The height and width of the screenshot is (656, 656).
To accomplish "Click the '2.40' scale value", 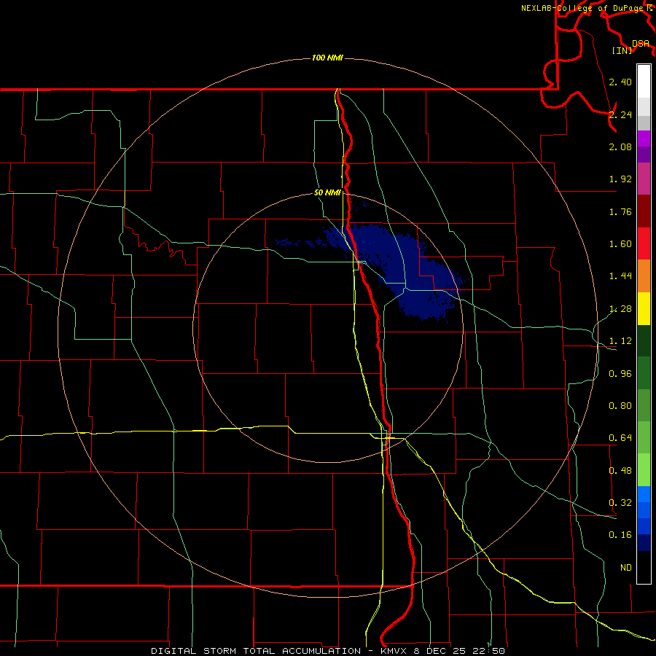I will (x=620, y=82).
